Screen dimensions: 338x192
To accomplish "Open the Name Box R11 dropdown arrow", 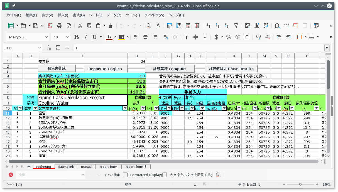I will (x=40, y=48).
